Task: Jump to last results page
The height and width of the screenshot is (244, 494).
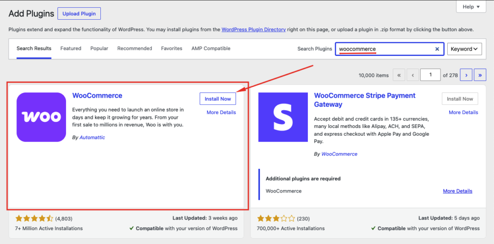Action: pos(480,75)
